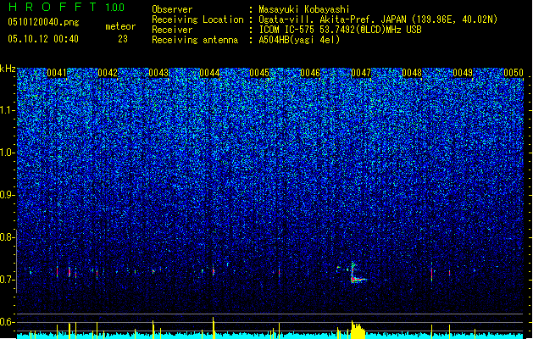533x339 pixels.
Task: Click the large yellow power burst near 0047
Action: [x=358, y=330]
